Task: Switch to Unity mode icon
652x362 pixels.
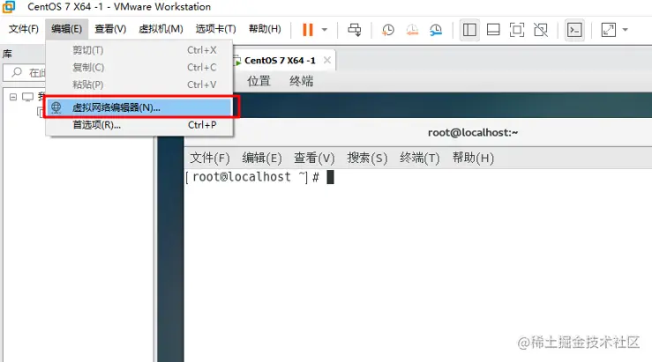Action: [541, 30]
